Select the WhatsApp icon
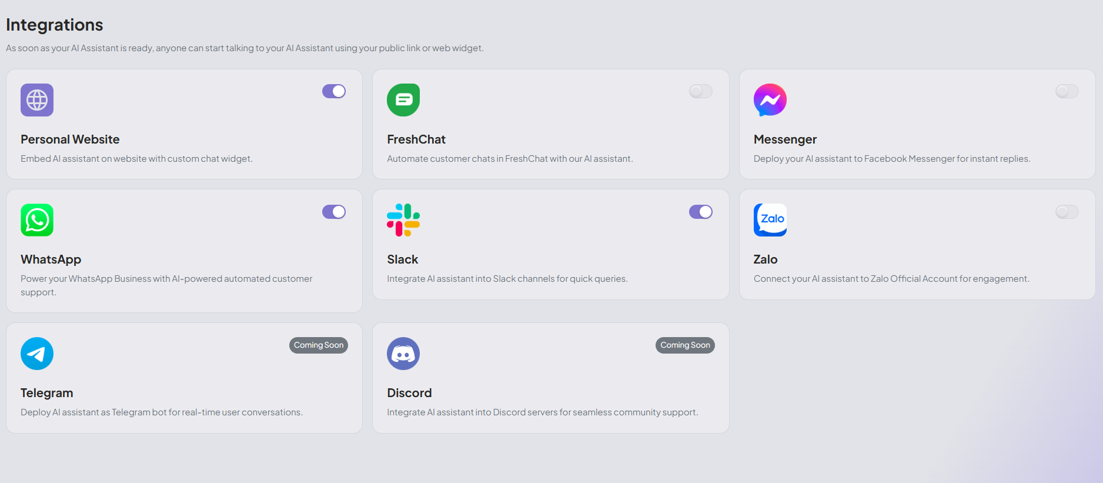1103x483 pixels. coord(36,220)
